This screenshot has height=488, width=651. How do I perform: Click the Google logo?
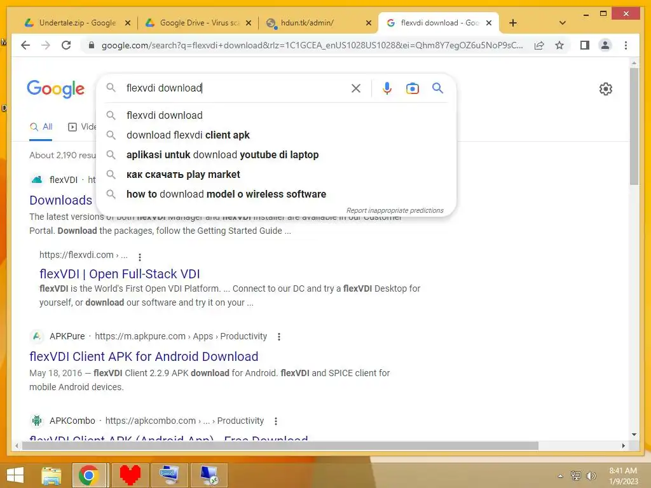[x=56, y=89]
